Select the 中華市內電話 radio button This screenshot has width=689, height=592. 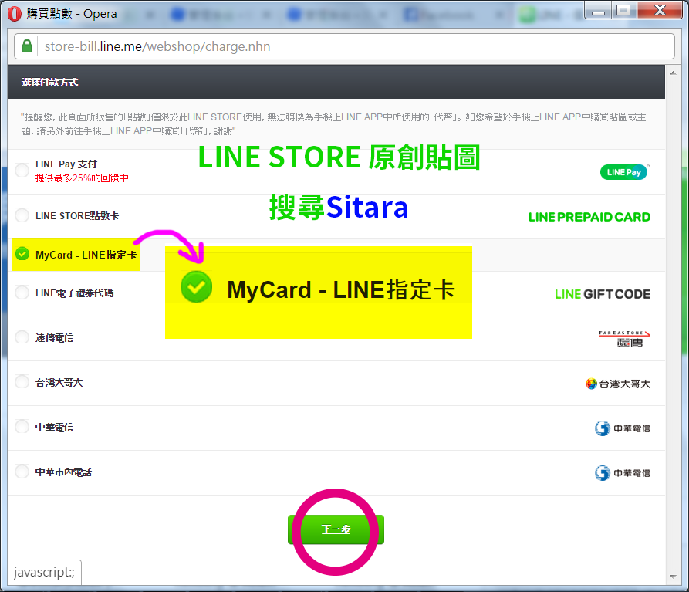[22, 472]
